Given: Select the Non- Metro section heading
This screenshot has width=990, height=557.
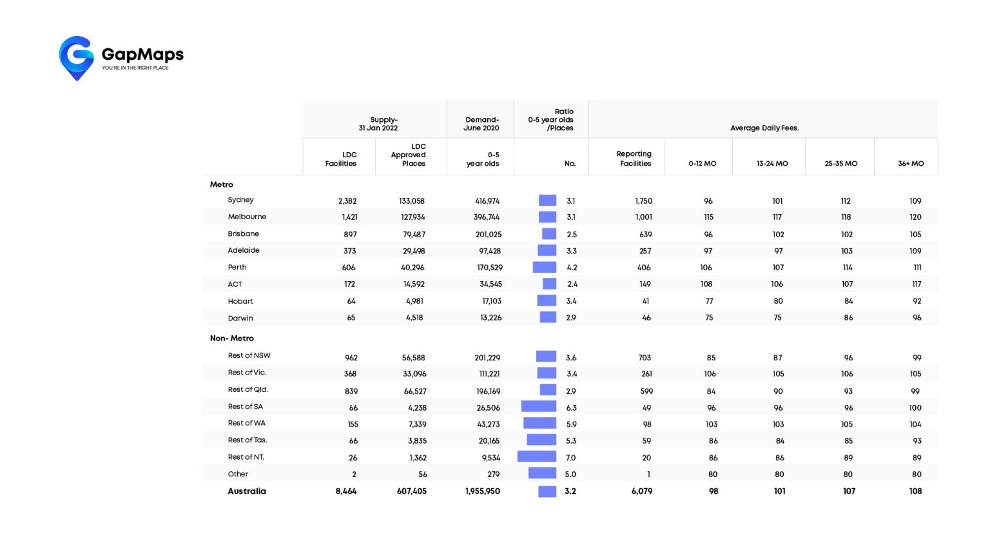Looking at the screenshot, I should (231, 338).
